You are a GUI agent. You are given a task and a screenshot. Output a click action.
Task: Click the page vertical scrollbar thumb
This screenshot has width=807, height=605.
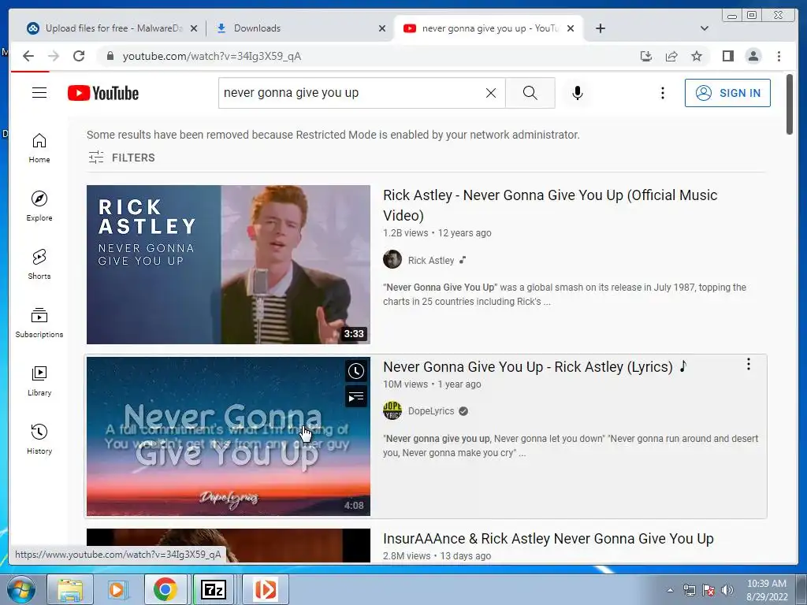[790, 104]
